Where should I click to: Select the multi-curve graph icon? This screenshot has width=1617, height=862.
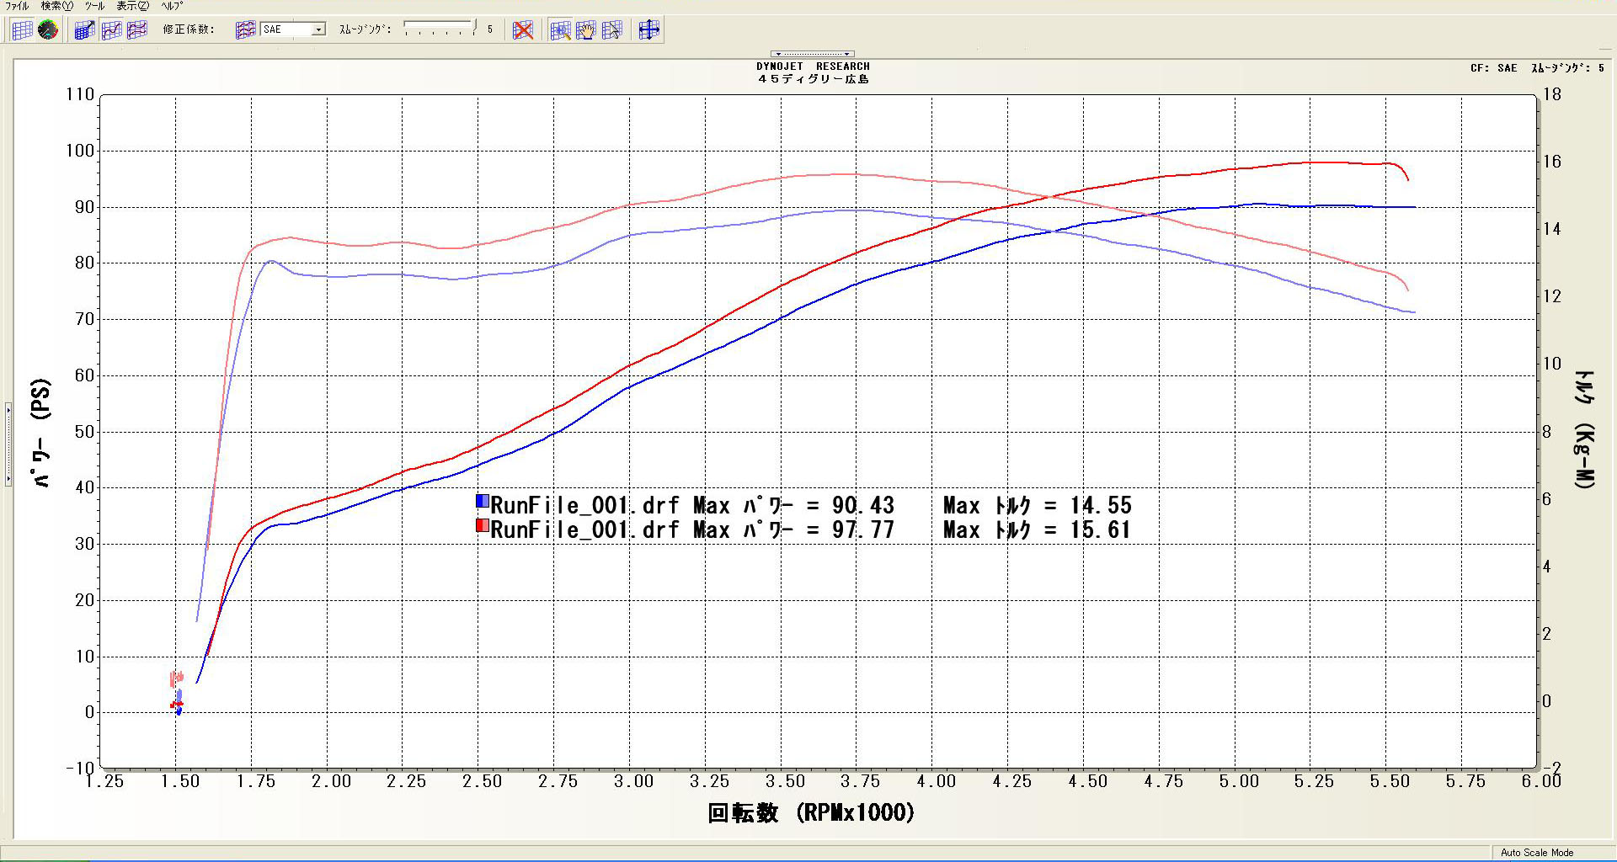[136, 30]
